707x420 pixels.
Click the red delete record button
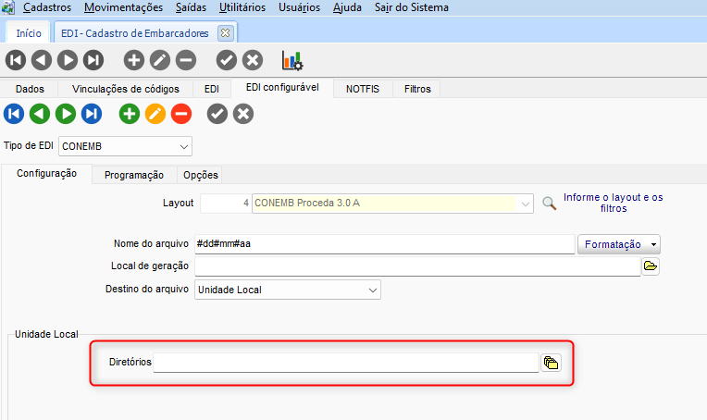coord(180,114)
